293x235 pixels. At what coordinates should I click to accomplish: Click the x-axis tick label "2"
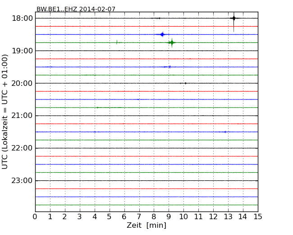(x=64, y=217)
